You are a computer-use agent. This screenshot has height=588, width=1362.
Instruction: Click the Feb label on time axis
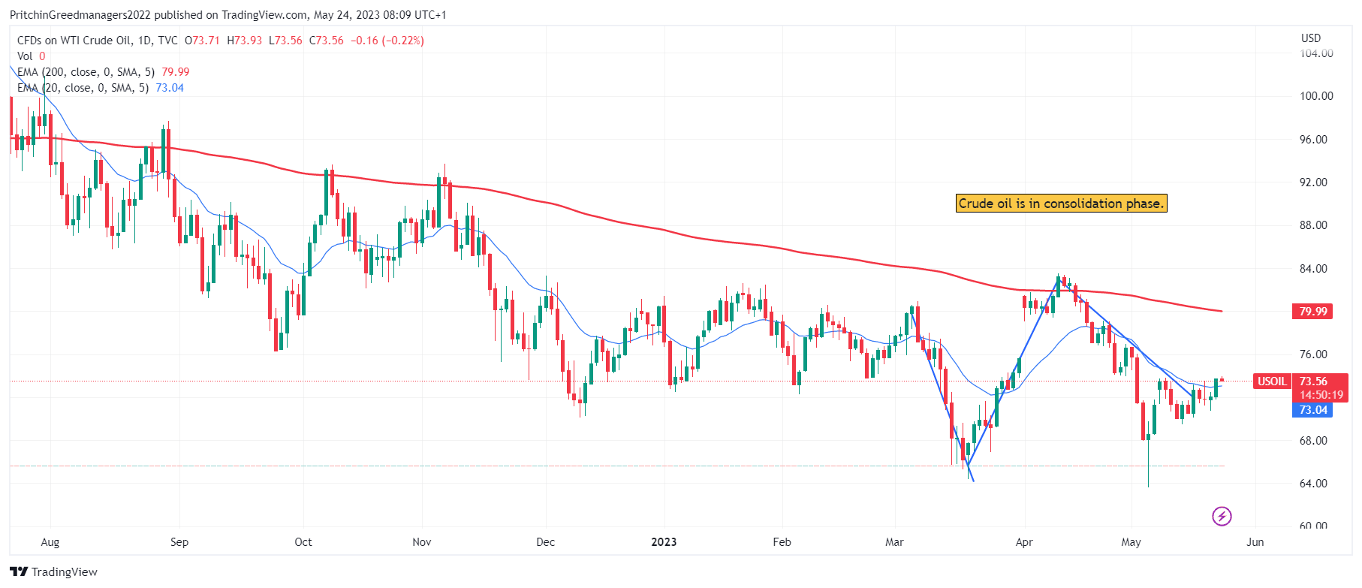click(x=782, y=541)
